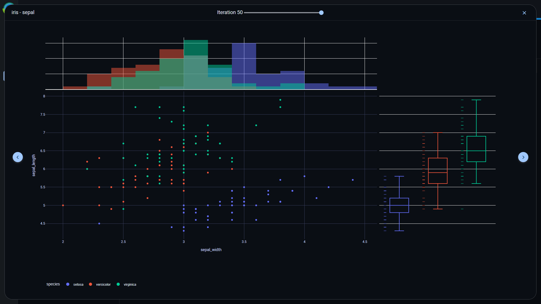Toggle versicolor visibility in the legend

[x=103, y=285]
